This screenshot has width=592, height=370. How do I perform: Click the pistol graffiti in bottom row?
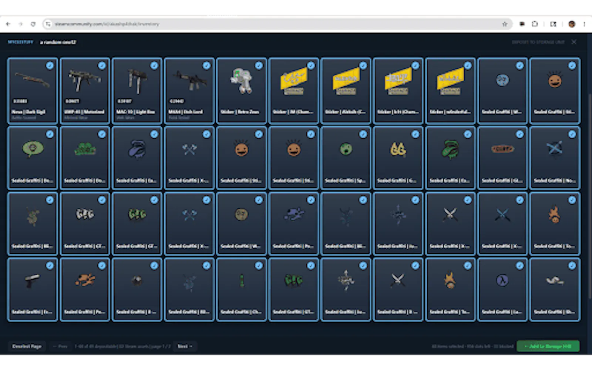tap(33, 281)
